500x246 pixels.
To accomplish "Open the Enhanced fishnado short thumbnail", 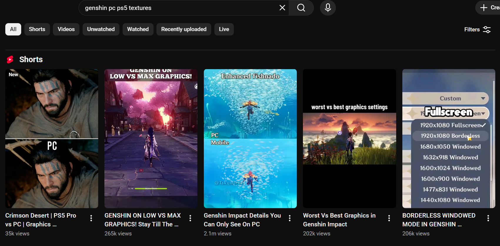I will pos(250,139).
